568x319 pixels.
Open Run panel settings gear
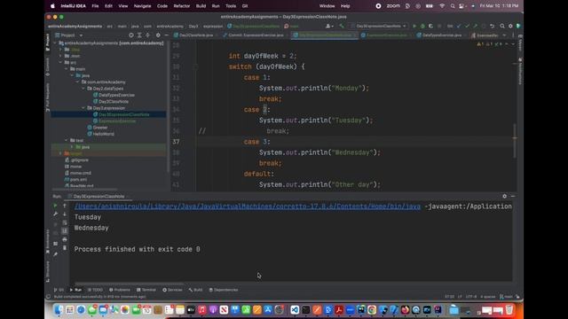[505, 196]
